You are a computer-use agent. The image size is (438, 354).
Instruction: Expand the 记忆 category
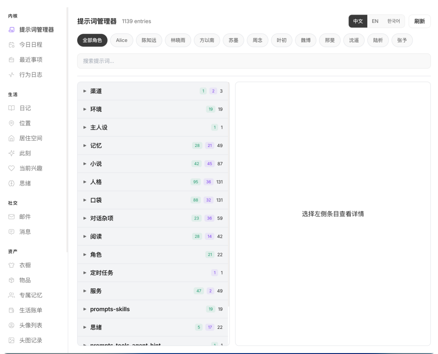[153, 146]
